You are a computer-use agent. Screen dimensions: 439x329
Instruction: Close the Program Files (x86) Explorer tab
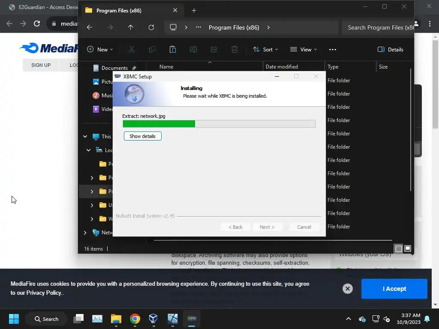click(x=175, y=10)
